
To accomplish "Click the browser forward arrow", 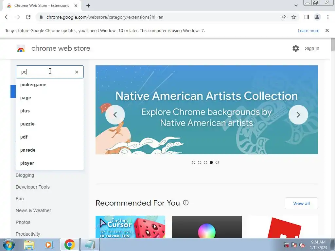I will [x=18, y=17].
